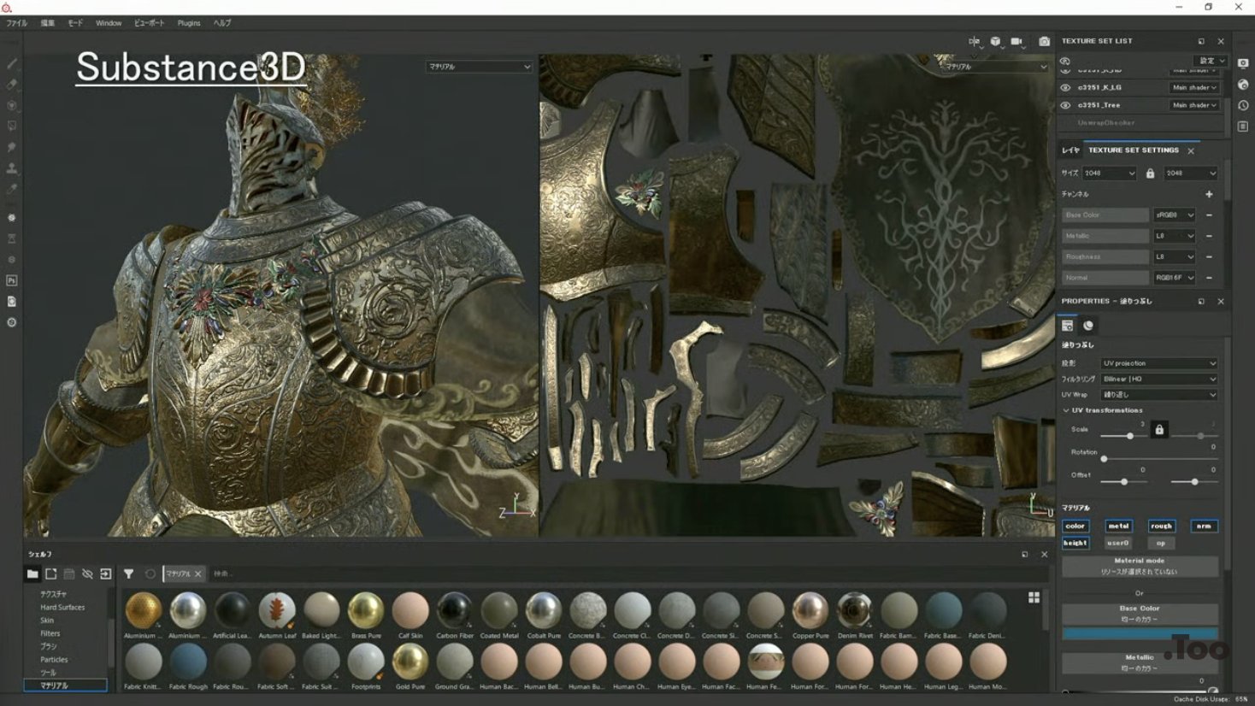The height and width of the screenshot is (706, 1255).
Task: Collapse the UV transformations section
Action: pyautogui.click(x=1066, y=410)
